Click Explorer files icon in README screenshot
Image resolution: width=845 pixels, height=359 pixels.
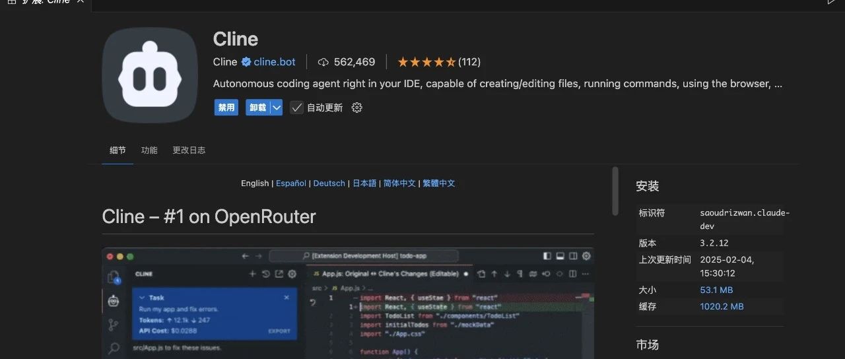coord(114,278)
